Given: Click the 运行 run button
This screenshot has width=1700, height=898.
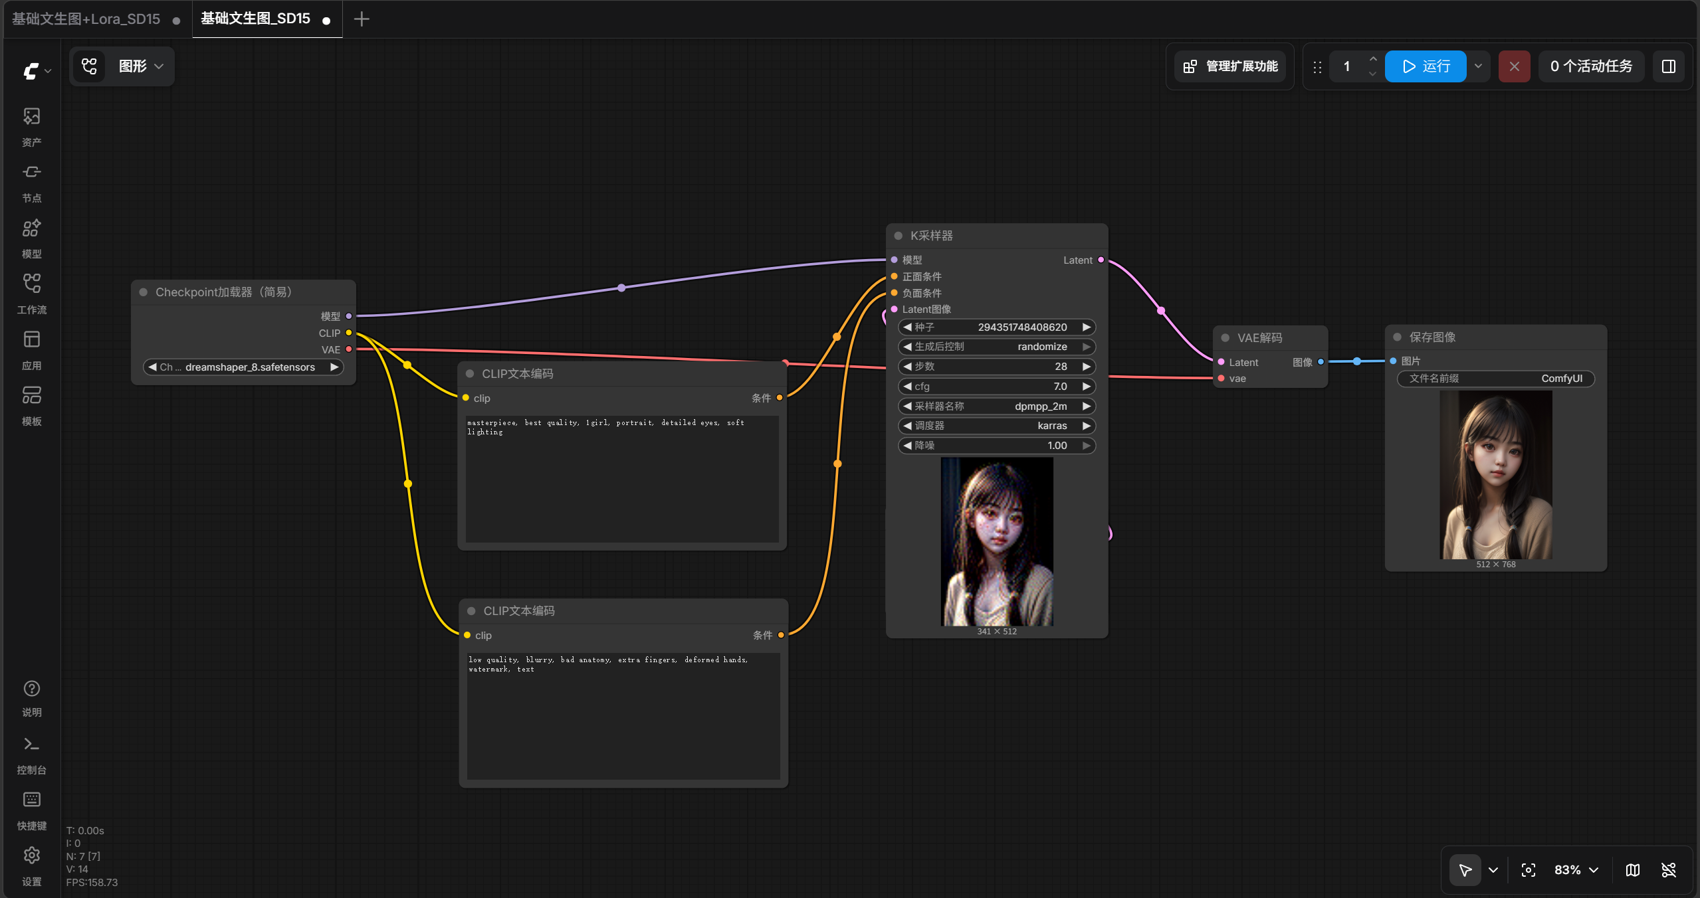Looking at the screenshot, I should point(1426,66).
